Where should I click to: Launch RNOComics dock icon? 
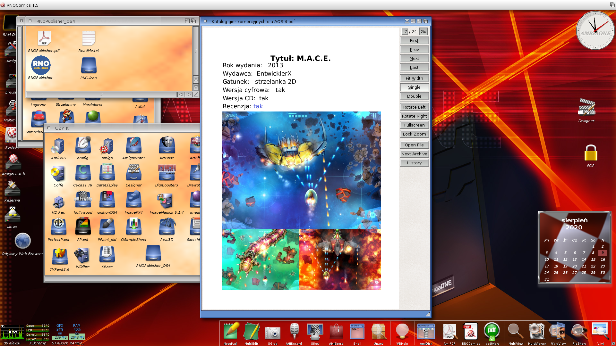(x=471, y=332)
